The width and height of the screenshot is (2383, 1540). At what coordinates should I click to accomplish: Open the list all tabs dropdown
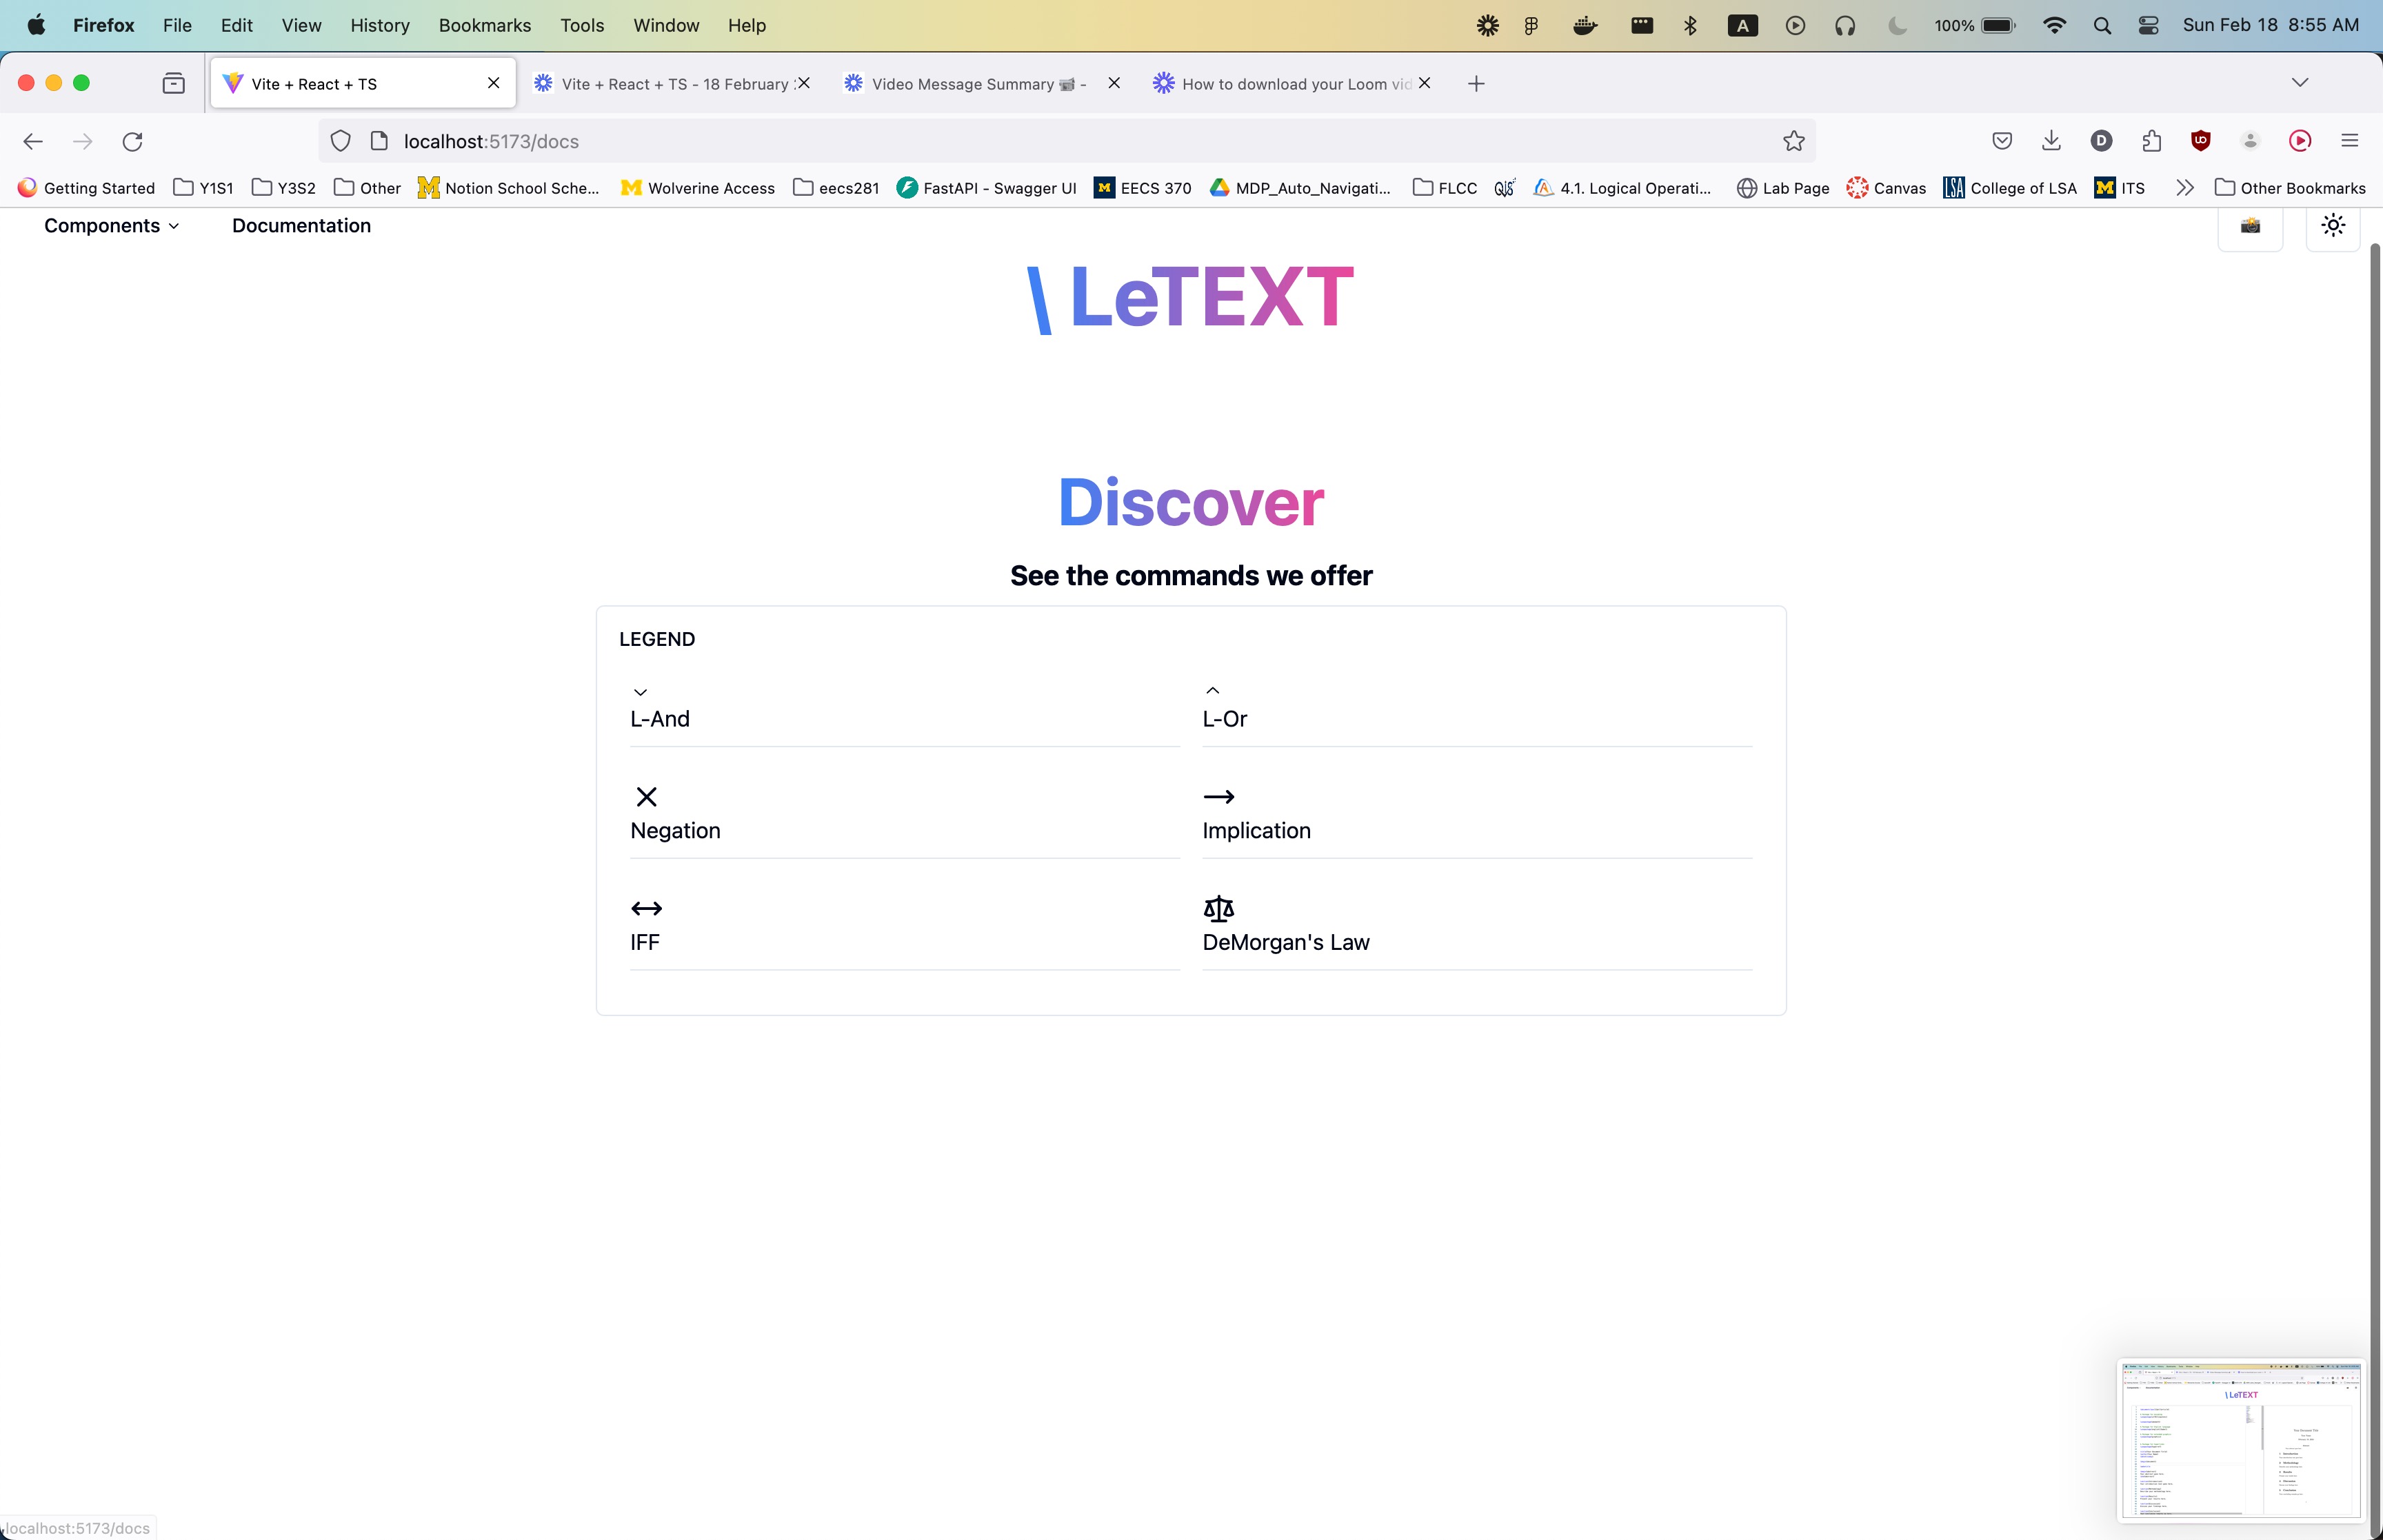click(2299, 83)
